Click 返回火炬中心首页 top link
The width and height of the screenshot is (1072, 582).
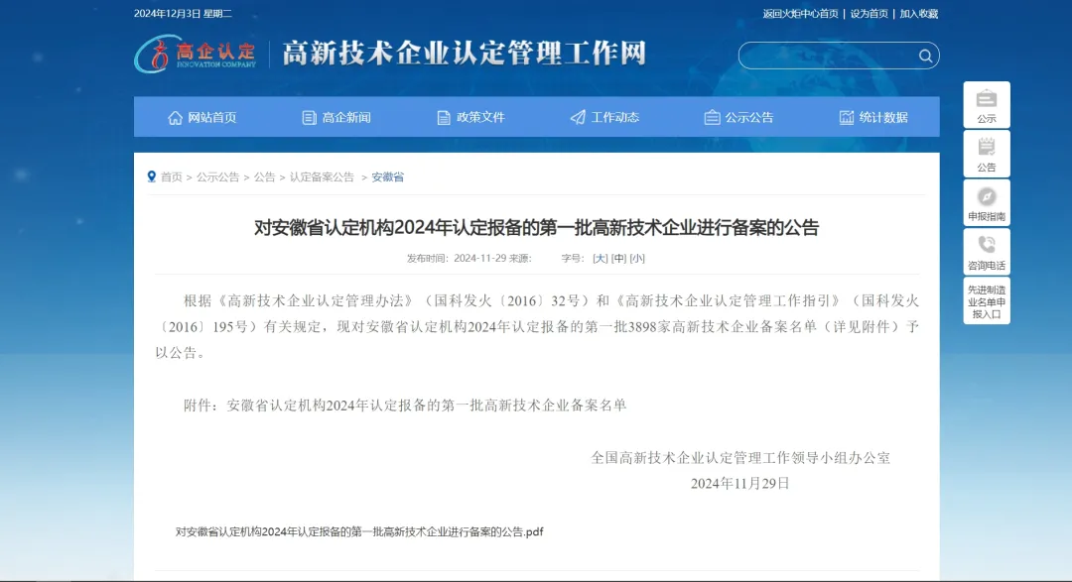(800, 14)
